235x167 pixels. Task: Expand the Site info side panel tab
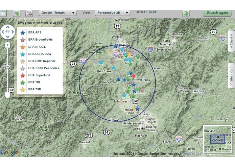click(231, 75)
